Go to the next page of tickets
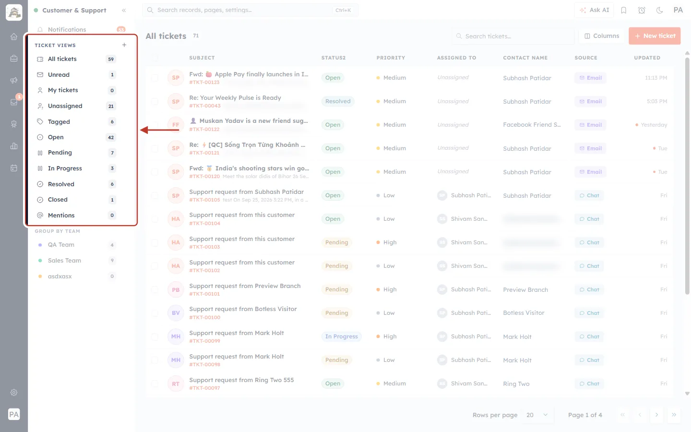The image size is (691, 432). click(656, 415)
